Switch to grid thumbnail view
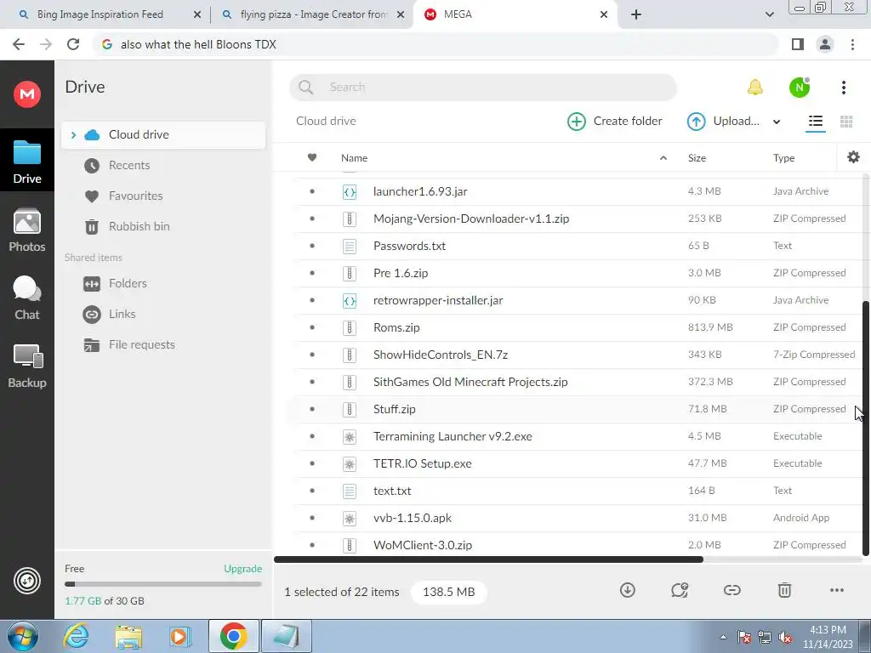Image resolution: width=871 pixels, height=653 pixels. (846, 122)
